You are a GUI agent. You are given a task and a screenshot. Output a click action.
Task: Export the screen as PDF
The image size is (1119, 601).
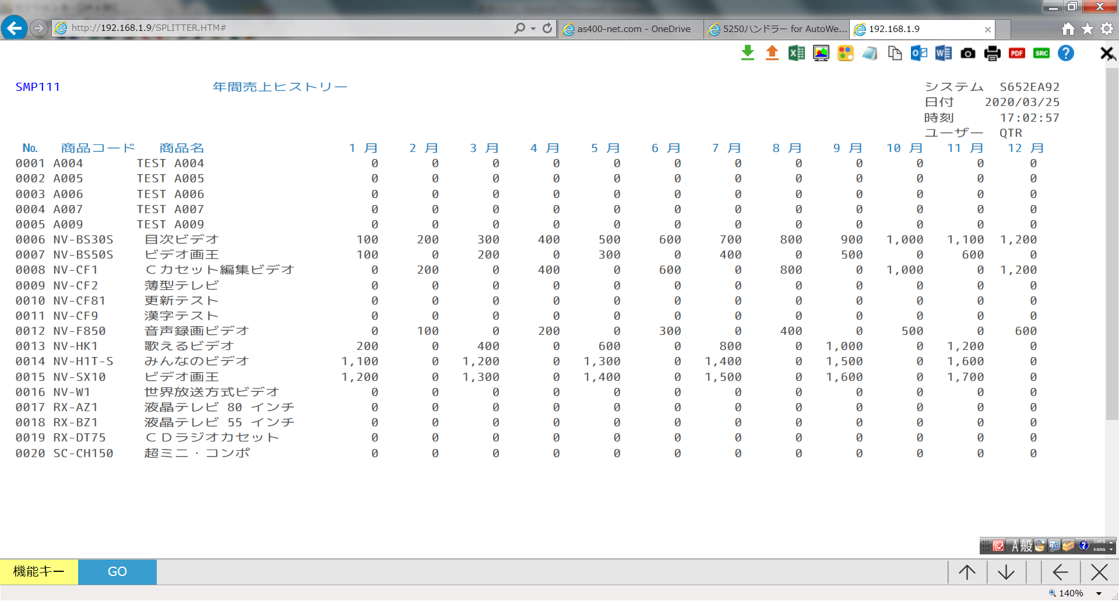[1017, 54]
